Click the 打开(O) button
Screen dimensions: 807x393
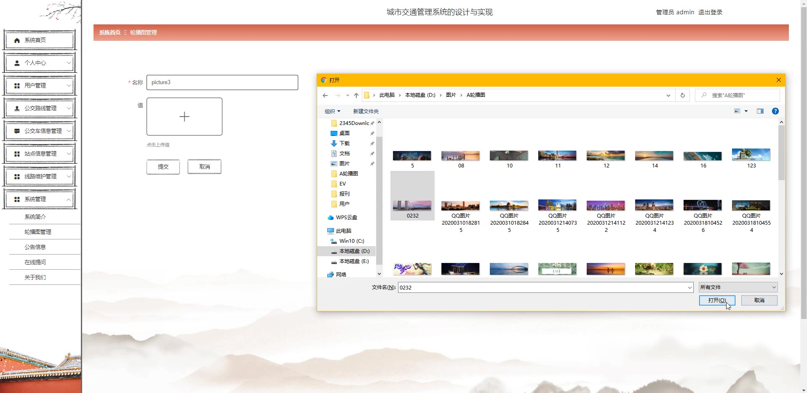click(x=717, y=300)
